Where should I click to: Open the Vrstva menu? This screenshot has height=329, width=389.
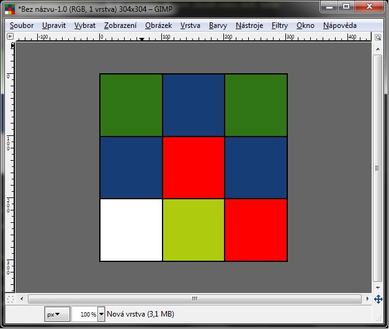pyautogui.click(x=190, y=25)
